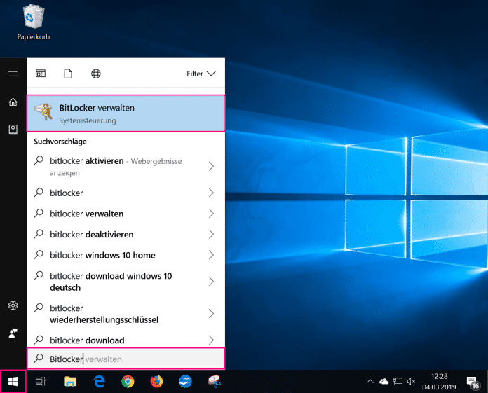
Task: Launch Google Chrome from the taskbar
Action: pos(128,382)
